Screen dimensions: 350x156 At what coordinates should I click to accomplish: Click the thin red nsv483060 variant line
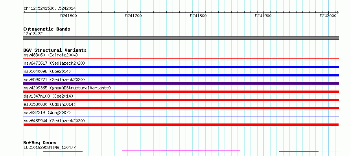pyautogui.click(x=181, y=59)
